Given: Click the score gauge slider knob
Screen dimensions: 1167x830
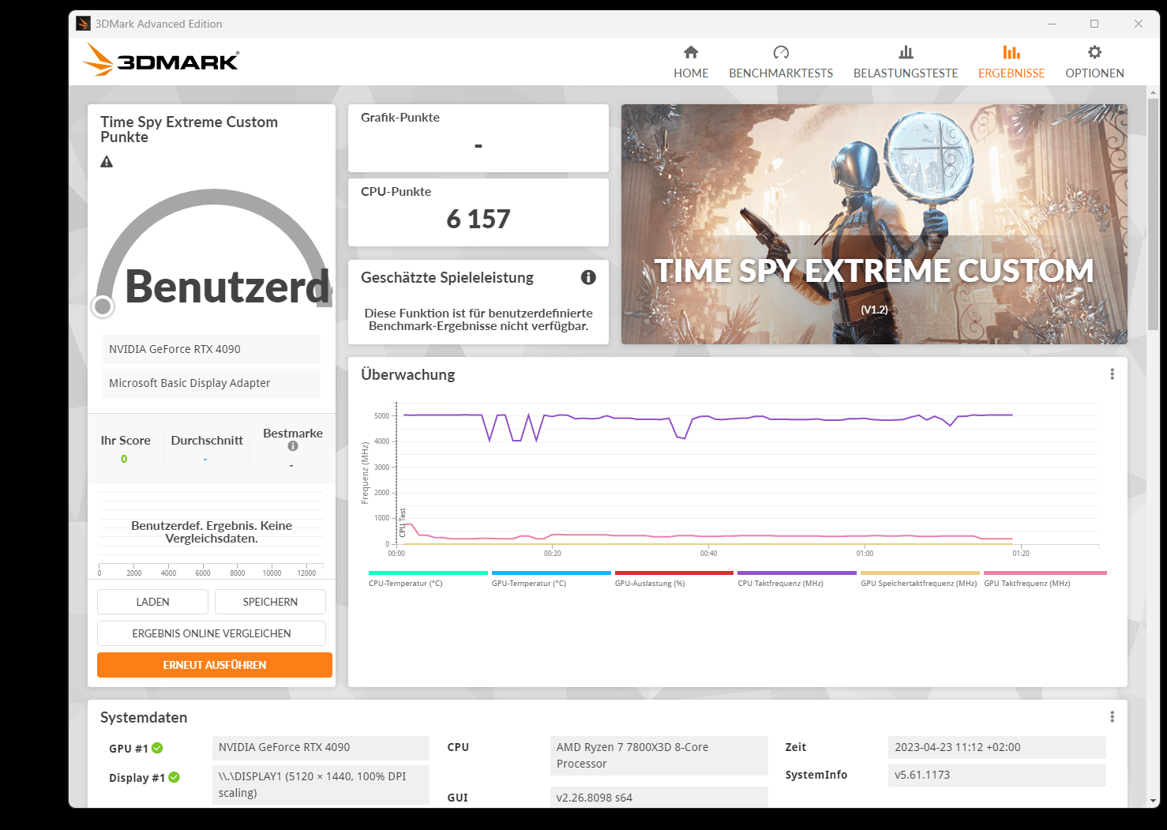Looking at the screenshot, I should pyautogui.click(x=103, y=306).
